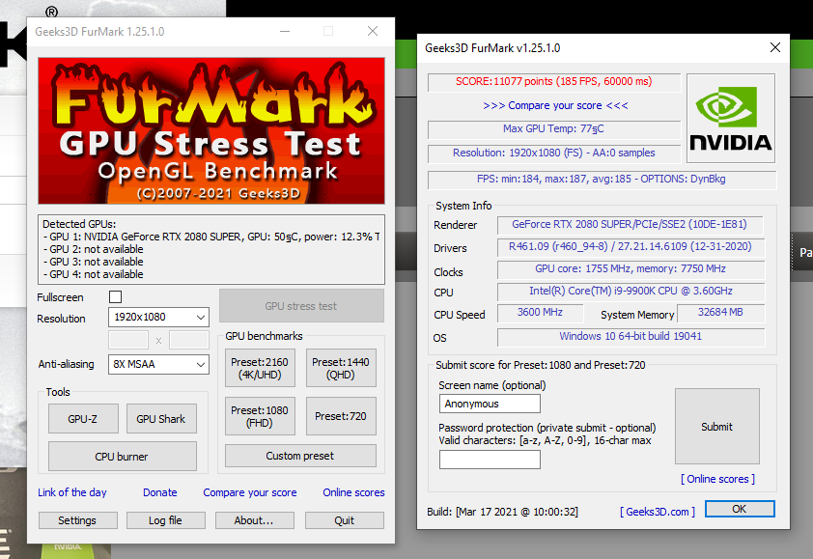Run the Preset:1080 (FHD) benchmark
The height and width of the screenshot is (559, 813).
click(x=260, y=416)
